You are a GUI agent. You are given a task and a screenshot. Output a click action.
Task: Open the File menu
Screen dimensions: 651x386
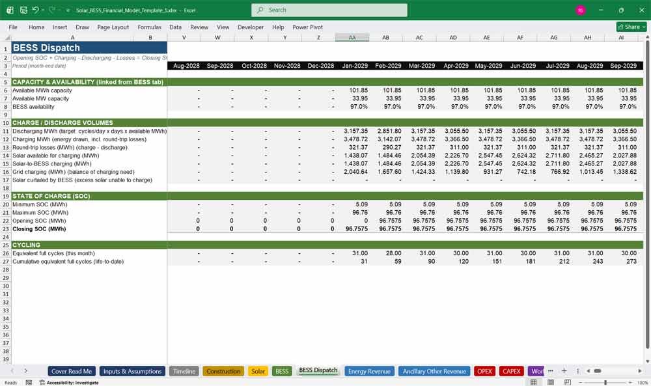[13, 27]
